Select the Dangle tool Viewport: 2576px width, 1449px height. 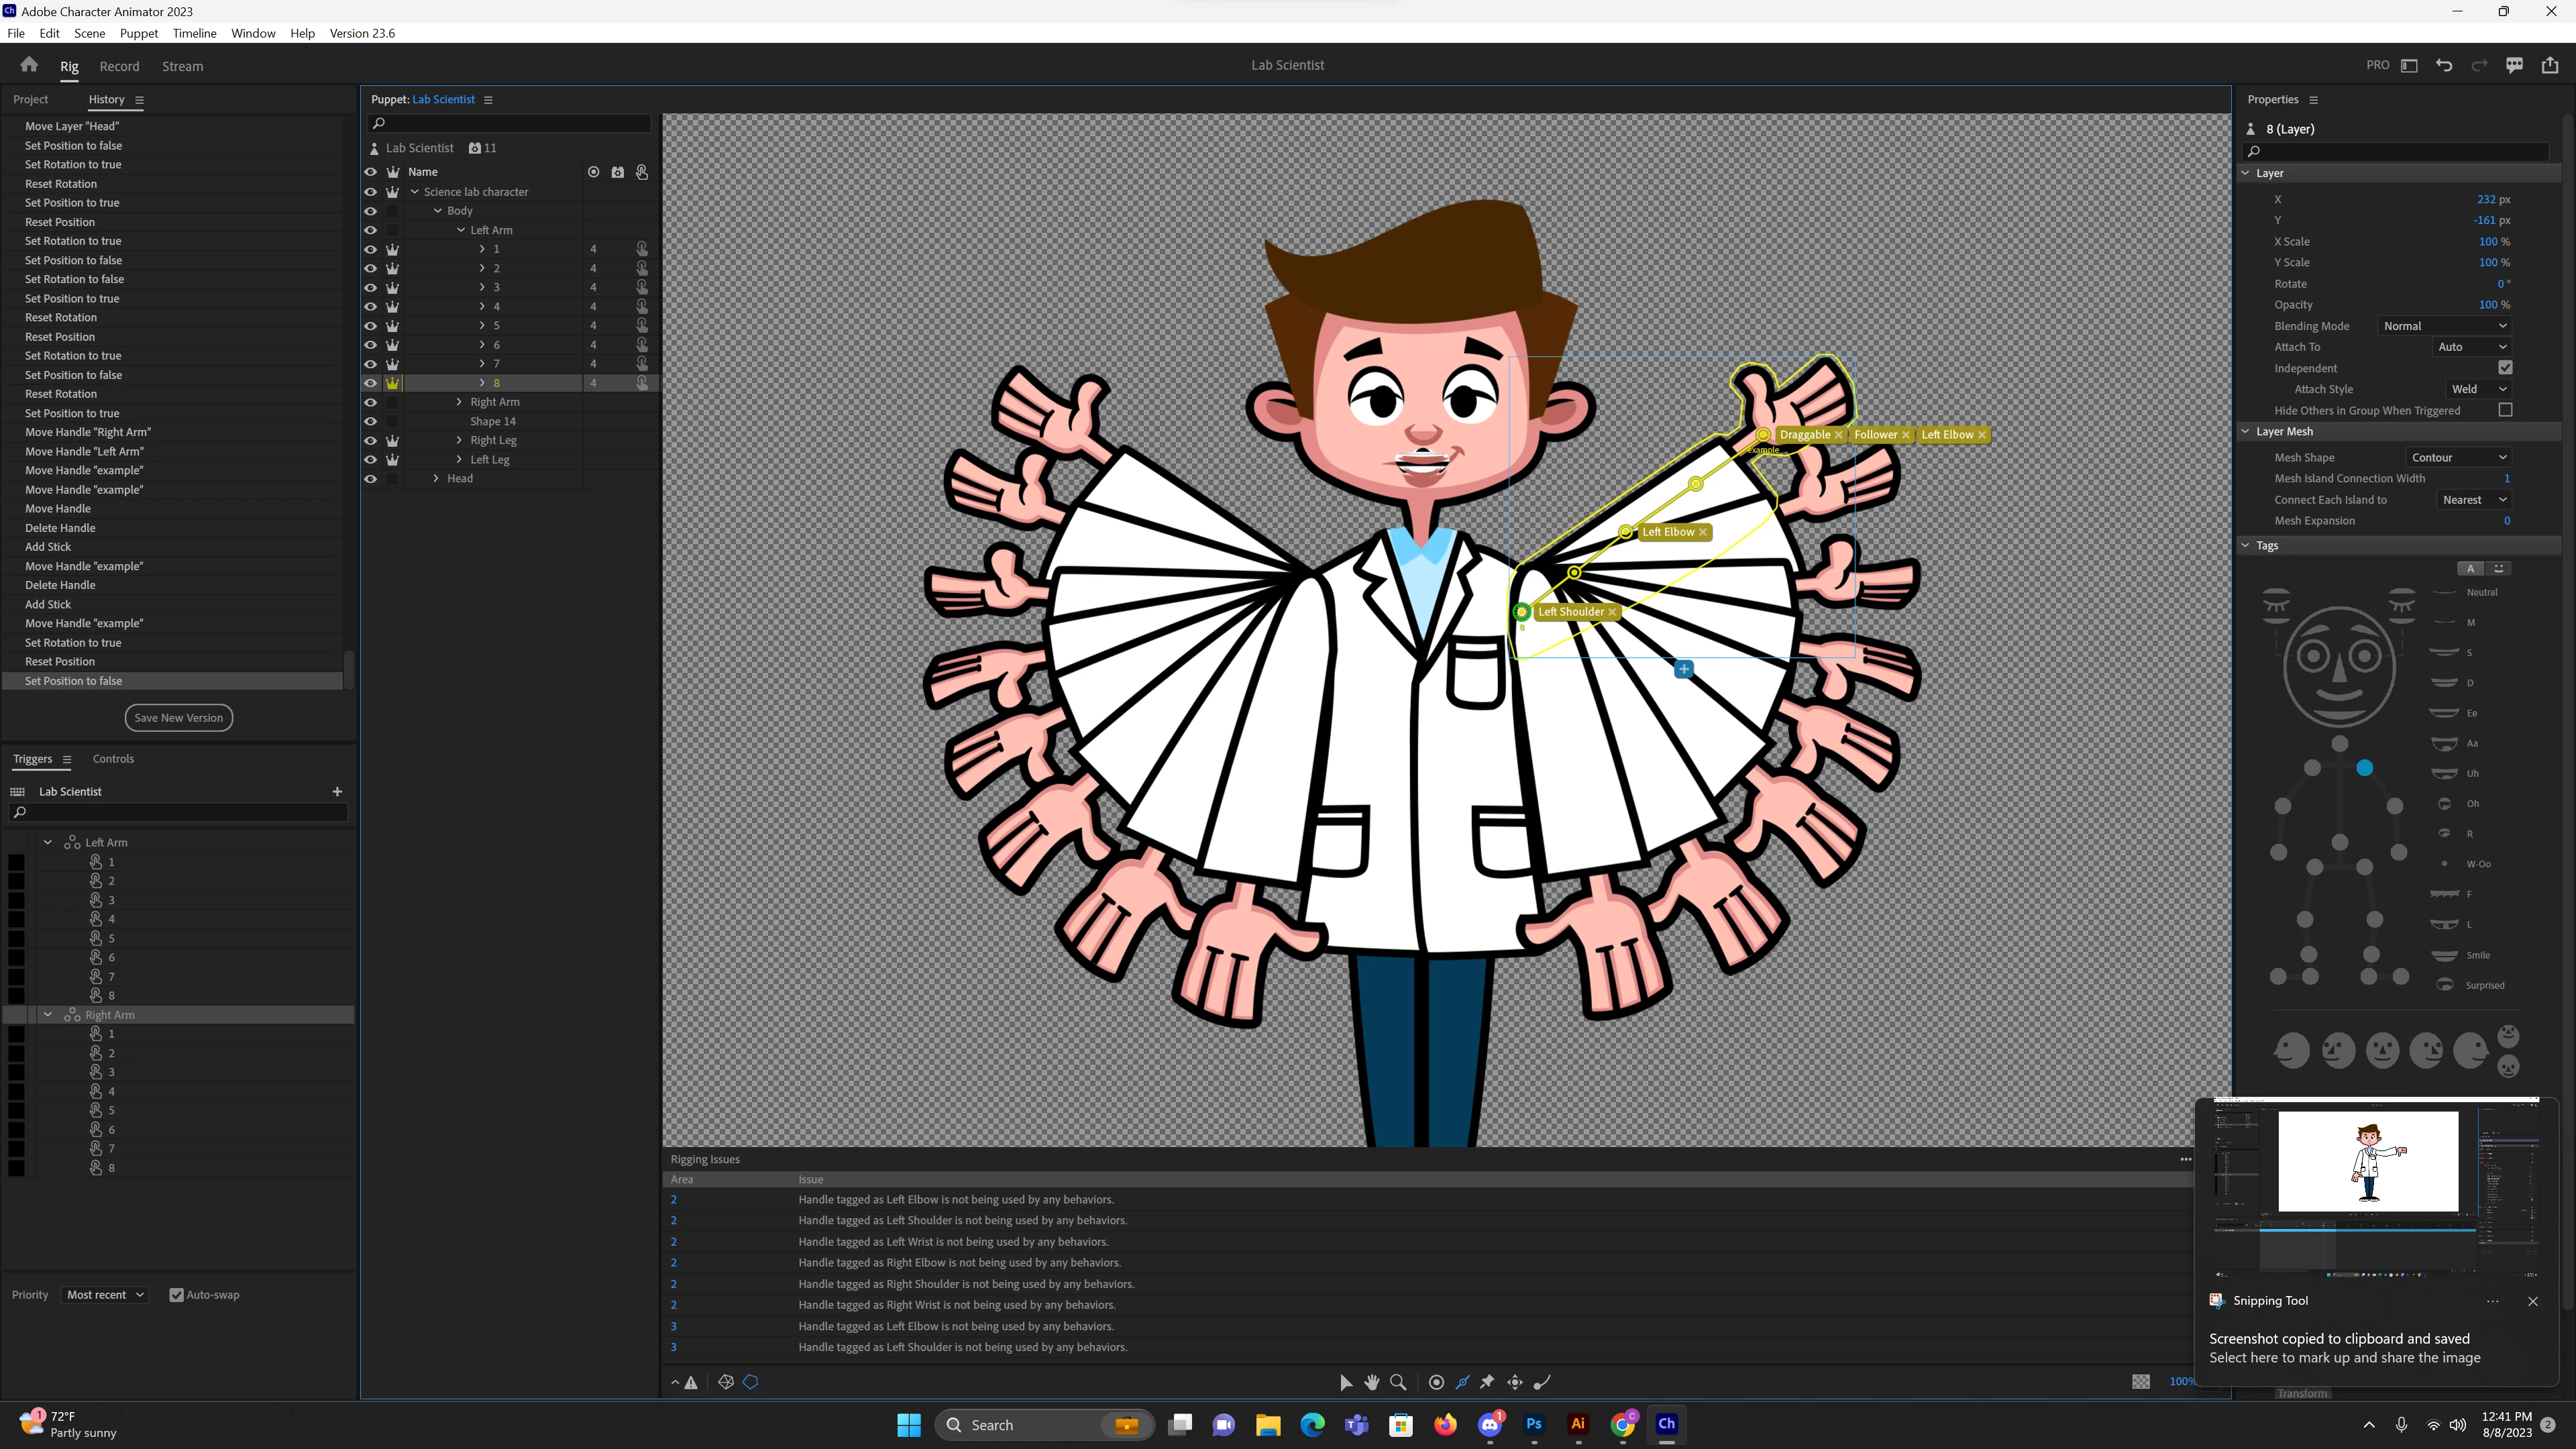[x=1542, y=1382]
